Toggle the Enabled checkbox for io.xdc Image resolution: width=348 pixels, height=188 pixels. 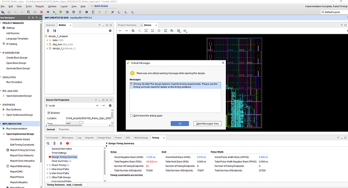pyautogui.click(x=49, y=113)
